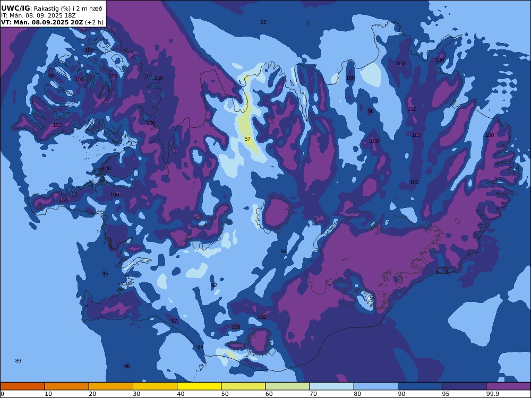Pick the 20–30 amber legend swatch

point(111,386)
